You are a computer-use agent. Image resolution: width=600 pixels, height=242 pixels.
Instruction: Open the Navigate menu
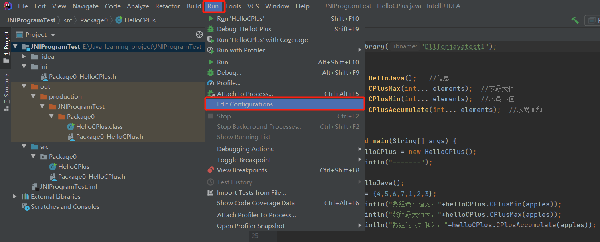tap(85, 6)
